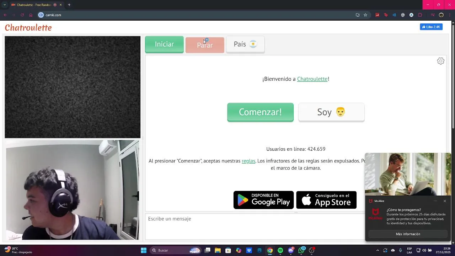This screenshot has width=455, height=256.
Task: Open WhatsApp from taskbar
Action: tap(302, 250)
